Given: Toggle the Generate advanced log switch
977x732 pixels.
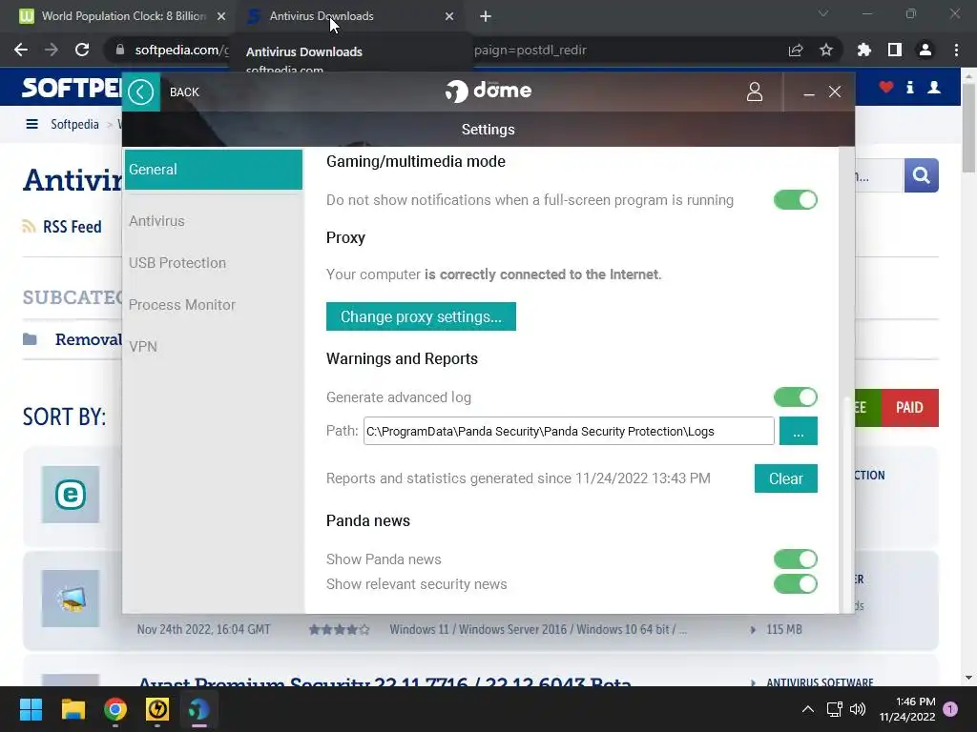Looking at the screenshot, I should 795,397.
